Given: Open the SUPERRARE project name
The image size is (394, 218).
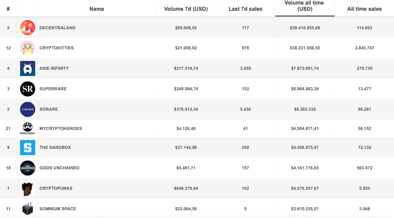Looking at the screenshot, I should click(x=53, y=89).
